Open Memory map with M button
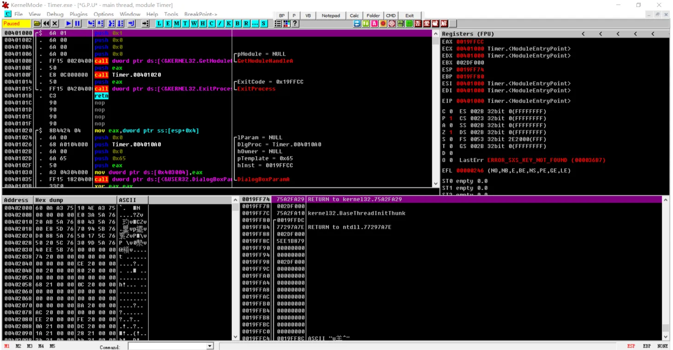 pos(177,24)
